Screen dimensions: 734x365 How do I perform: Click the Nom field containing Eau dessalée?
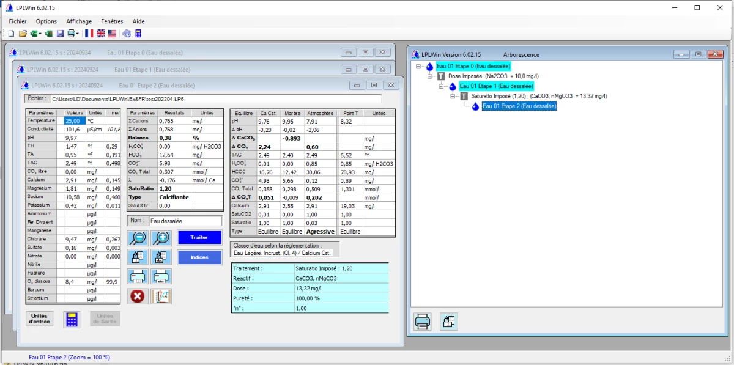[185, 221]
